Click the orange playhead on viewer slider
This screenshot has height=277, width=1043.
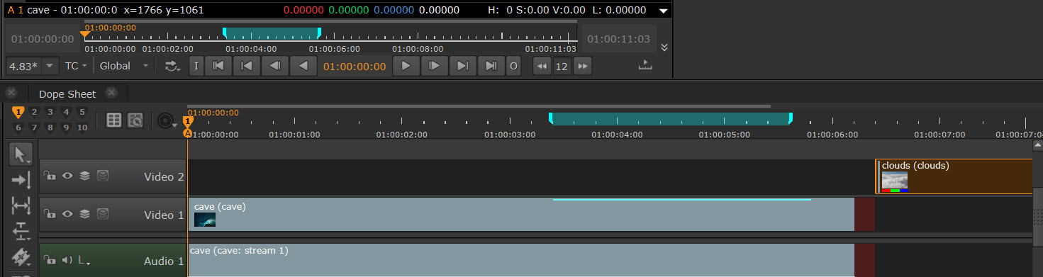pyautogui.click(x=84, y=33)
